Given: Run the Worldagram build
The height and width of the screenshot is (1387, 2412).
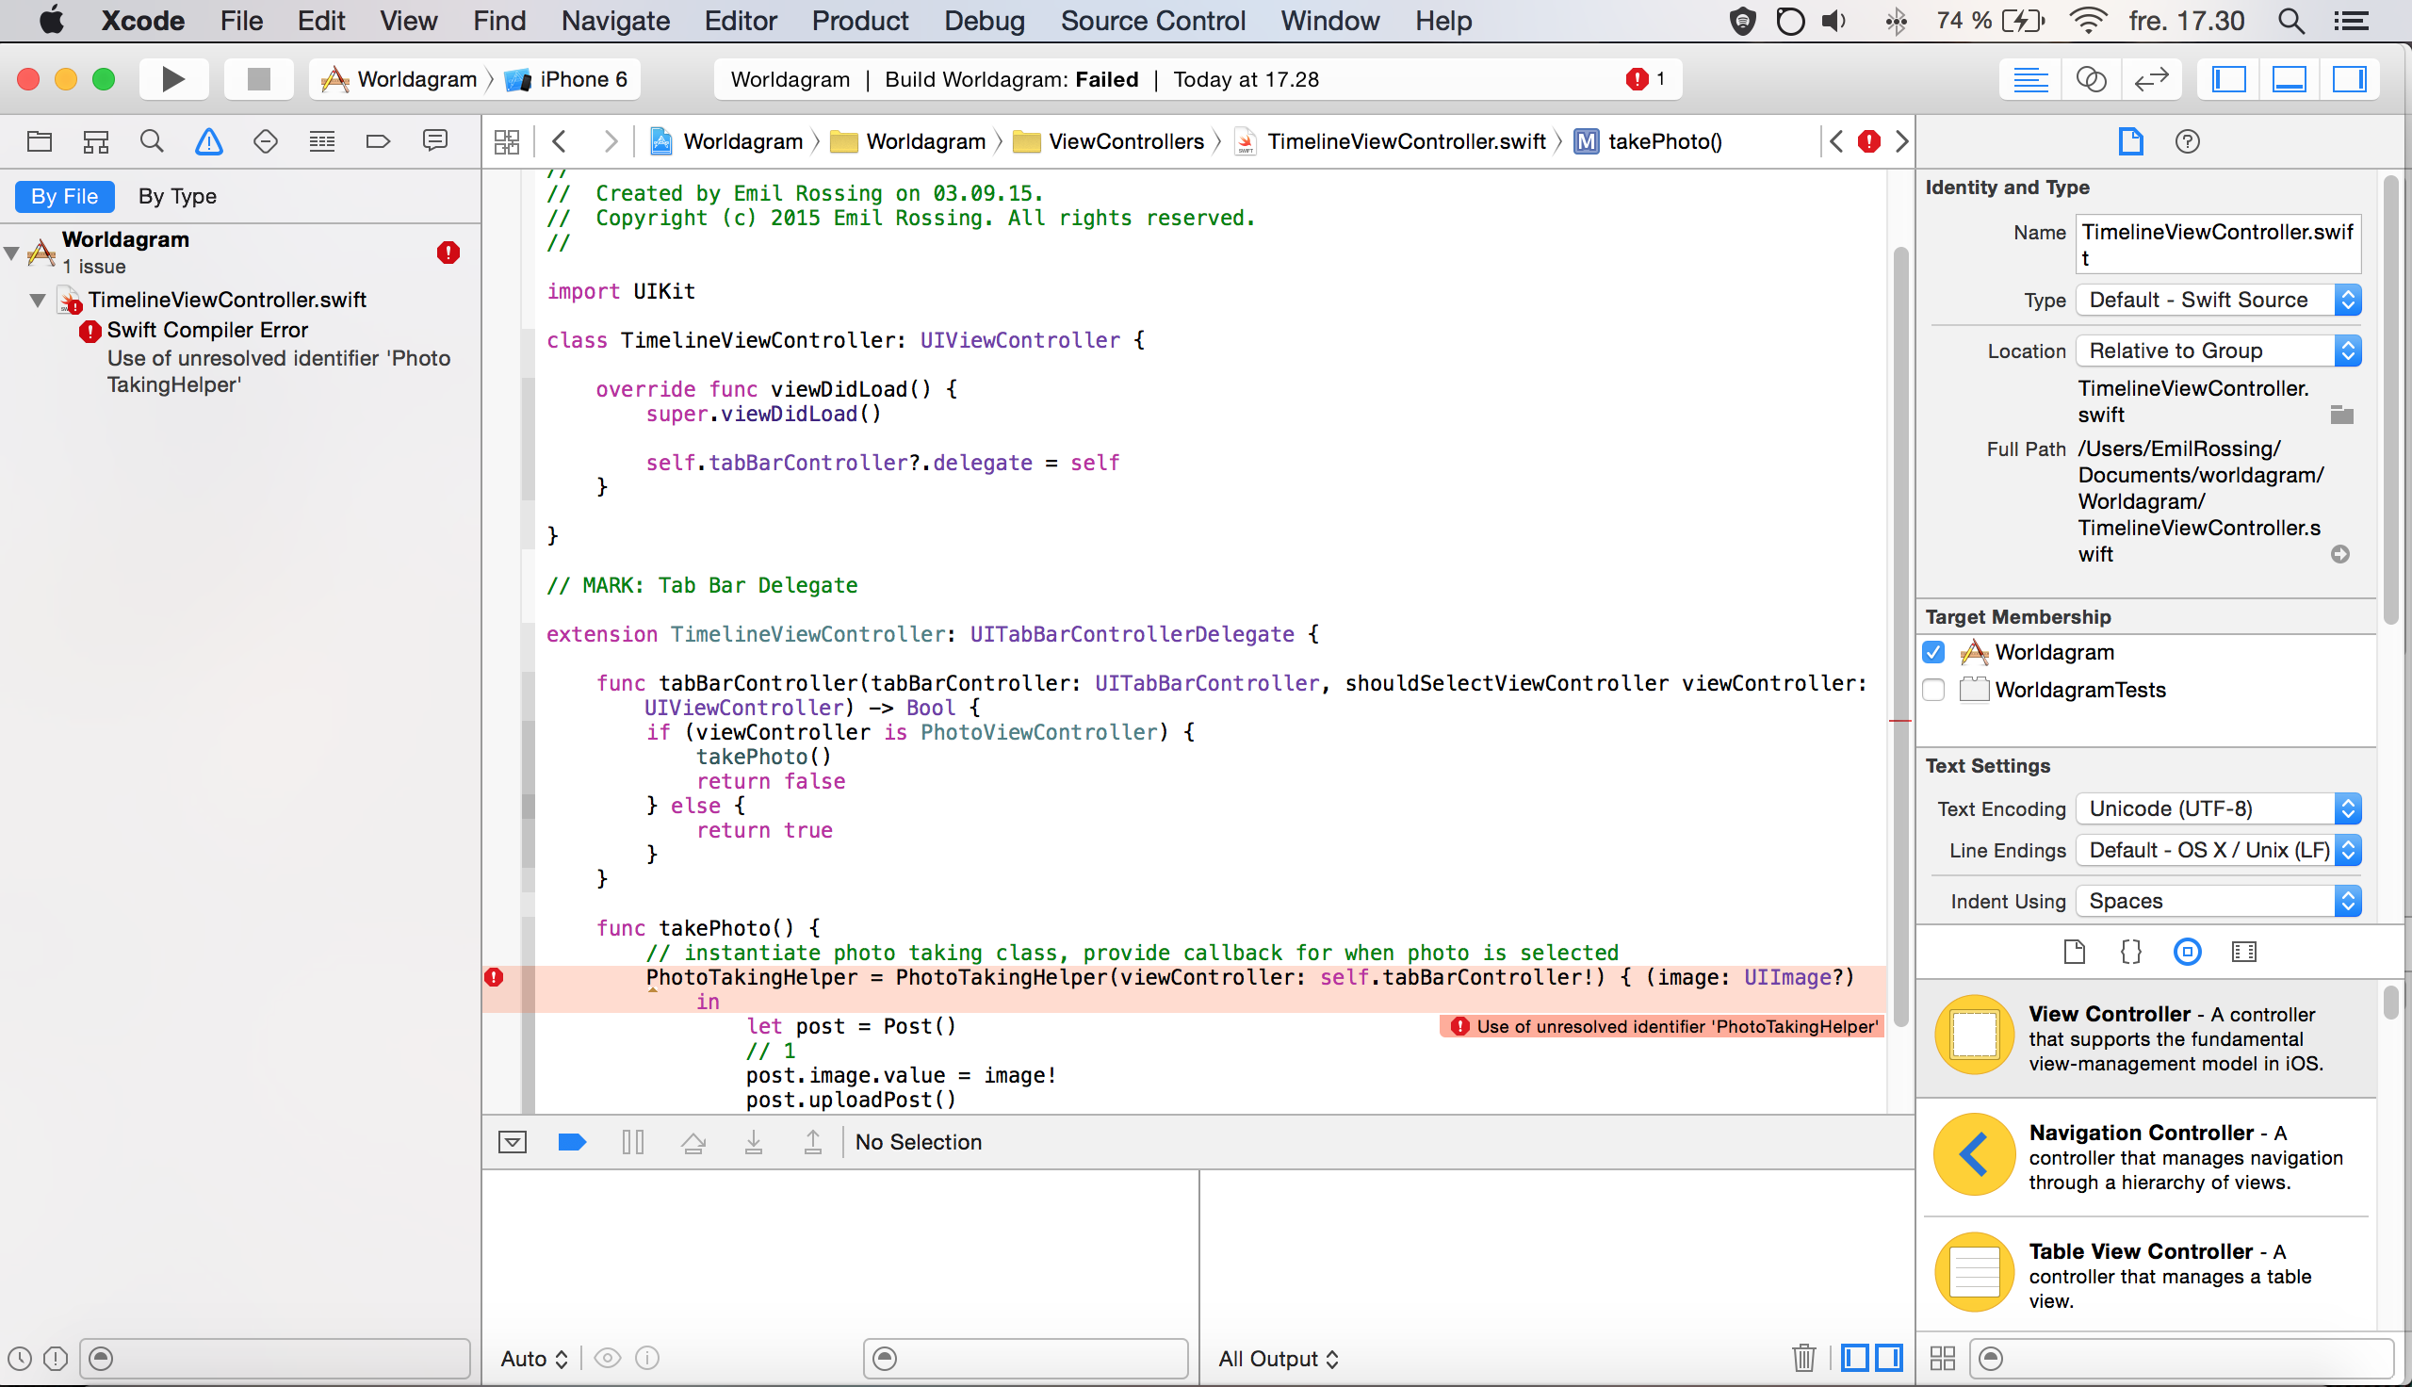Looking at the screenshot, I should point(173,79).
